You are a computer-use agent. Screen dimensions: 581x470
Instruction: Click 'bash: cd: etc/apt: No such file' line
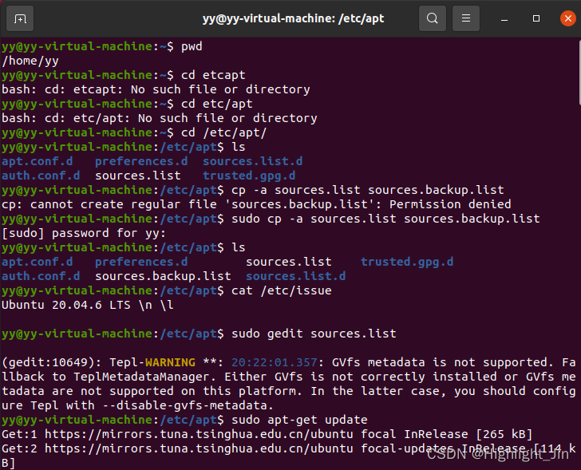[160, 118]
